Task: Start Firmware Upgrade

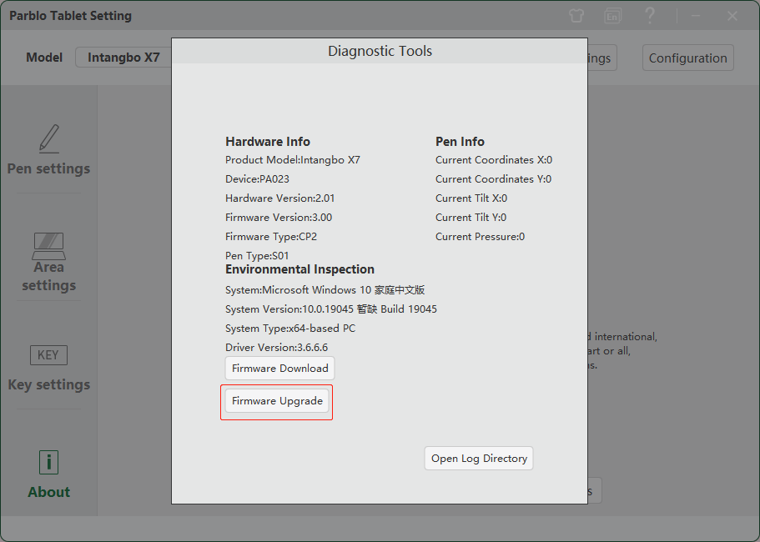Action: pyautogui.click(x=277, y=401)
